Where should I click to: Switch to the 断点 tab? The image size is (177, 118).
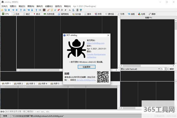37,14
